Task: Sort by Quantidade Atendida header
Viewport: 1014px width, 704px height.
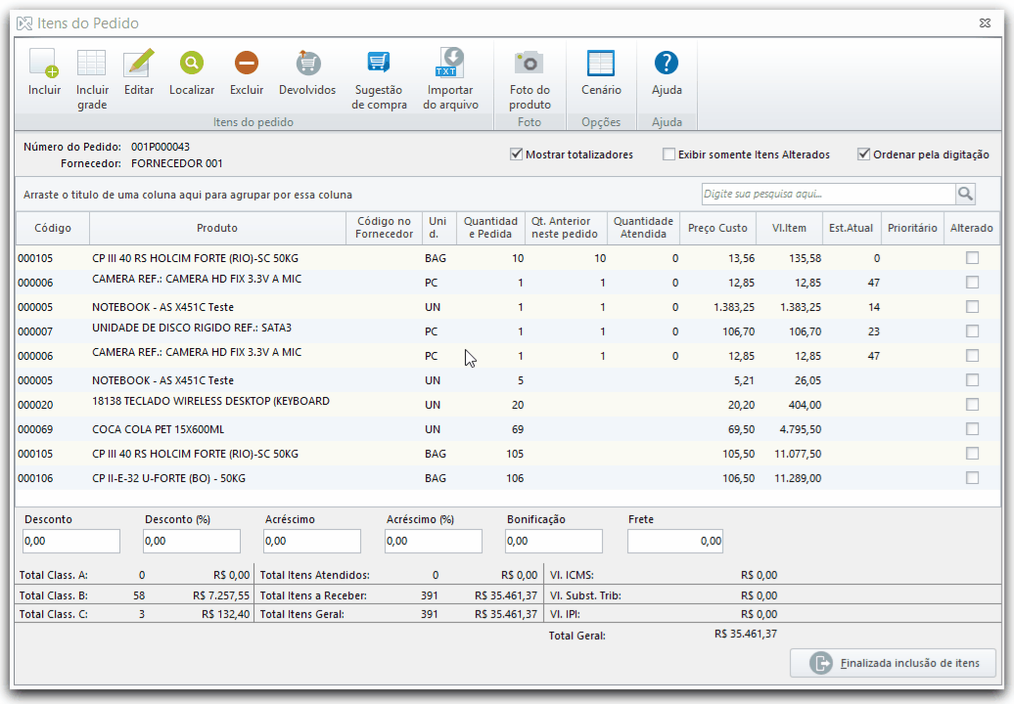Action: point(643,228)
